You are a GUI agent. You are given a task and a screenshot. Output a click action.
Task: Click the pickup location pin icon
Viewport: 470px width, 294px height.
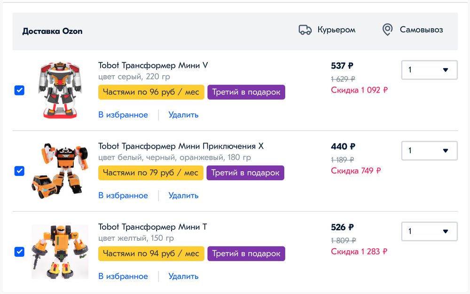[387, 30]
